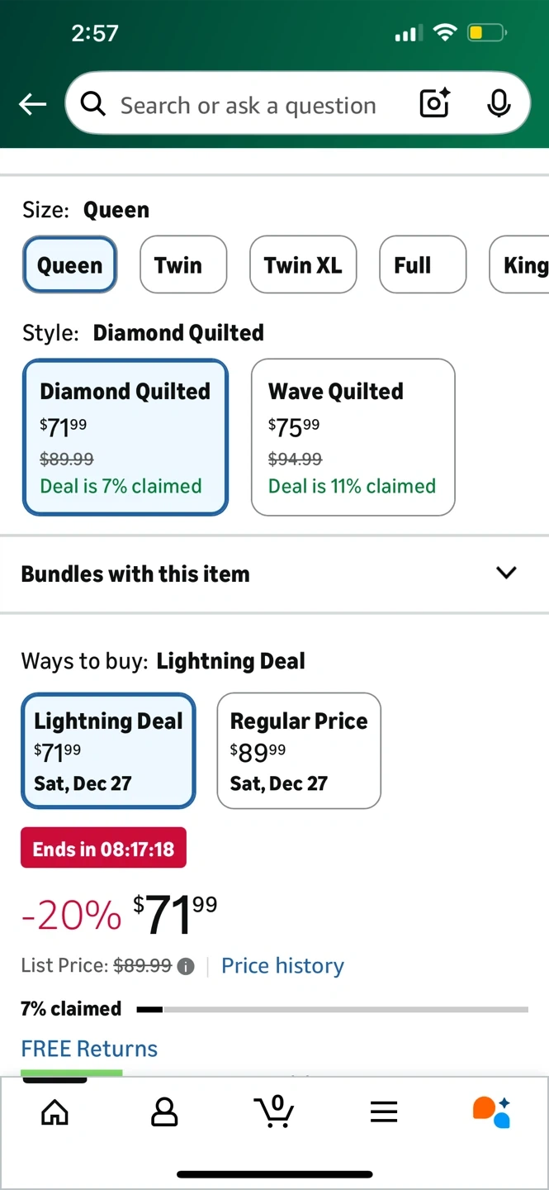Open camera lens visual search
The image size is (549, 1190).
434,103
